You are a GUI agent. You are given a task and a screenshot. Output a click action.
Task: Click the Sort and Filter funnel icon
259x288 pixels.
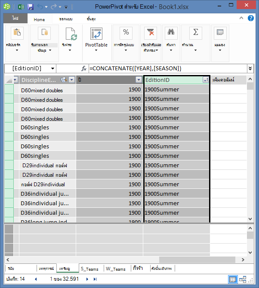tap(151, 33)
